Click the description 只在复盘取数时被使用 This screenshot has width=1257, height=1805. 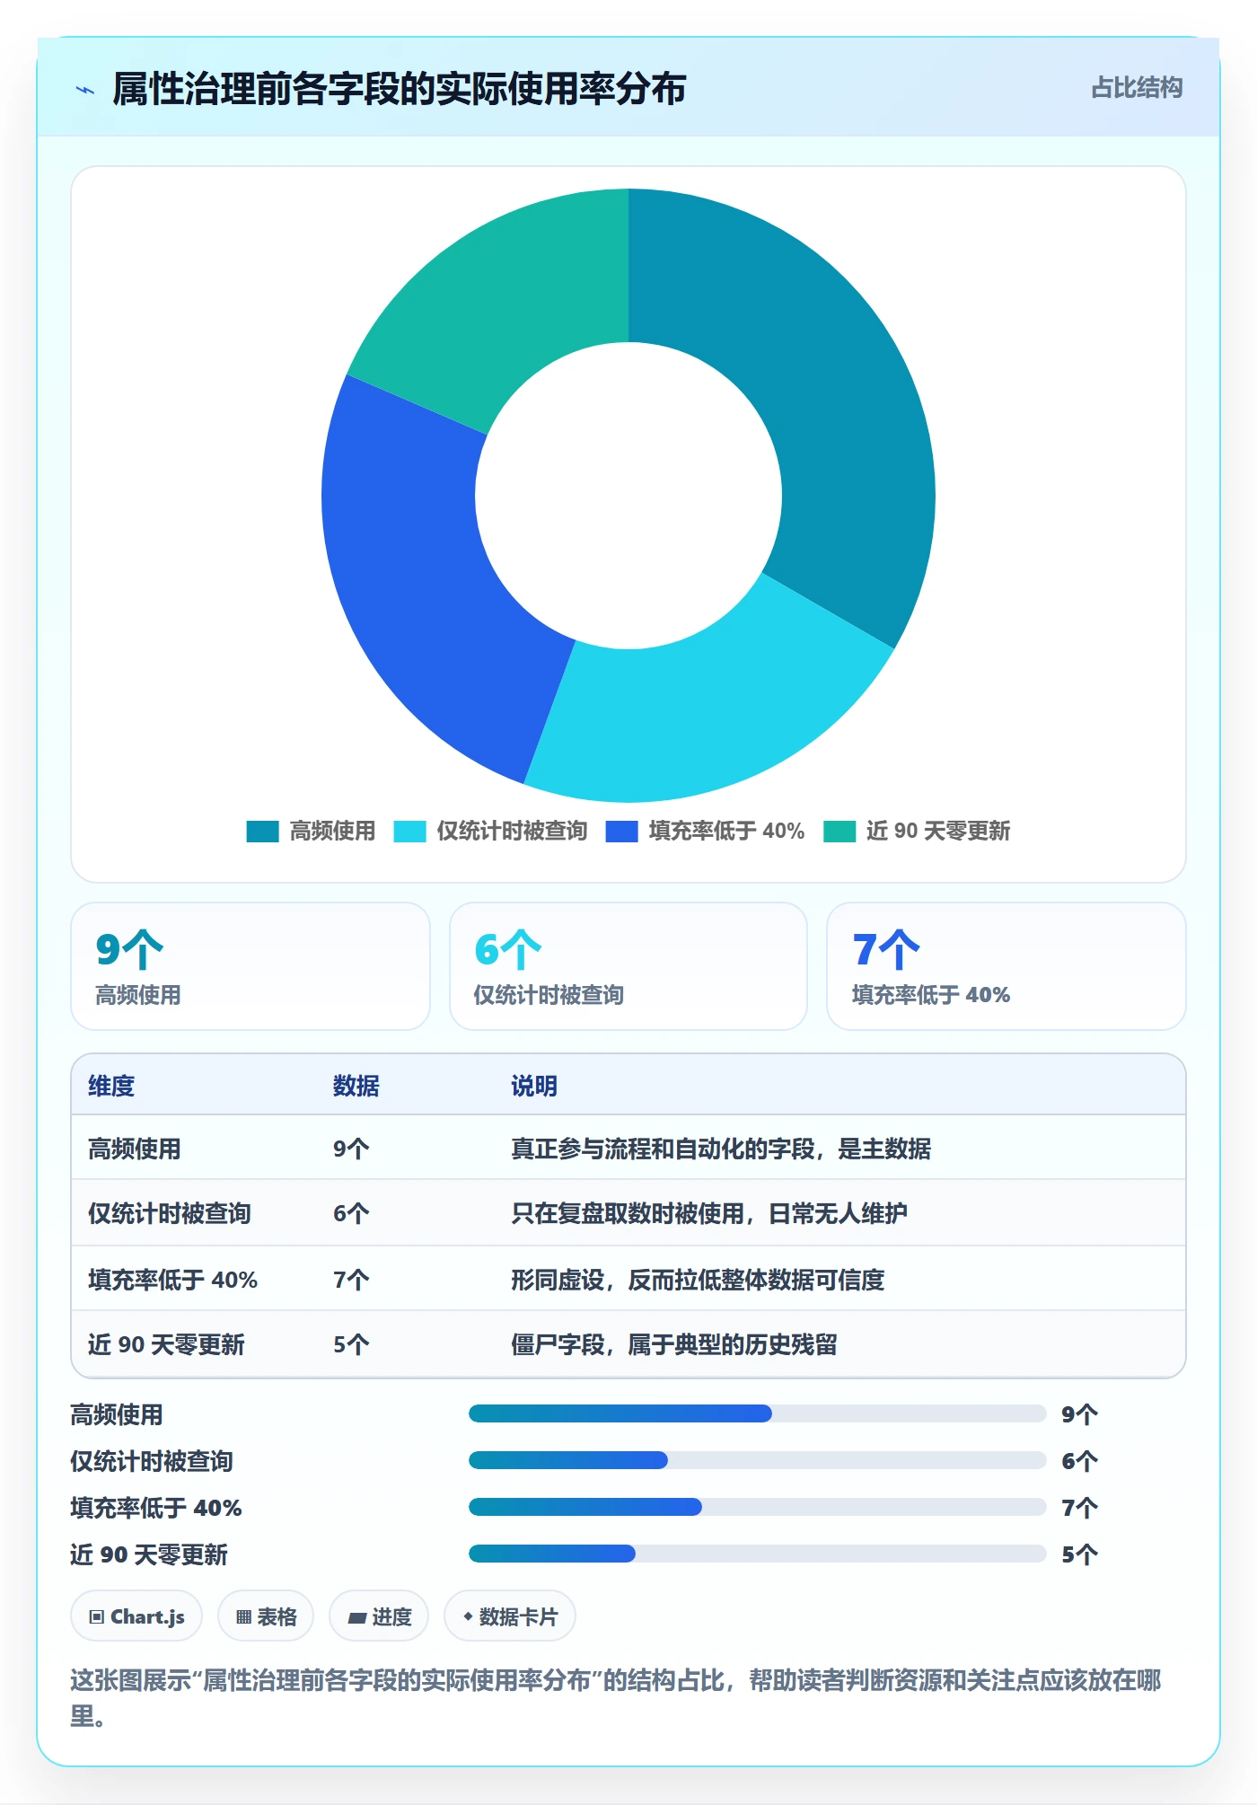(x=628, y=1213)
